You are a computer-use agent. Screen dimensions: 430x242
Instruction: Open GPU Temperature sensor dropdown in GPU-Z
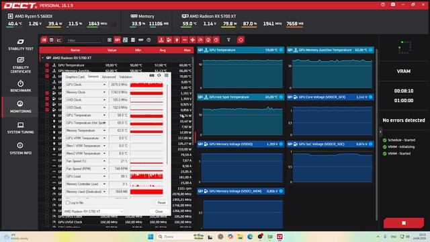104,115
